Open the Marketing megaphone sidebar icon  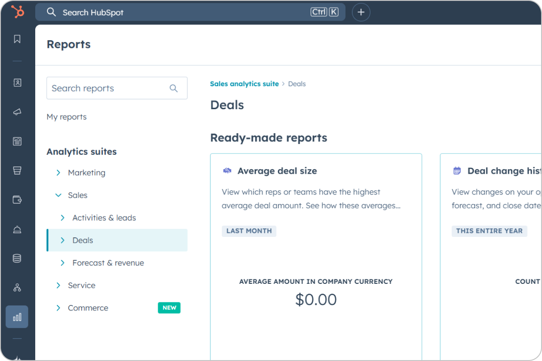[x=17, y=112]
